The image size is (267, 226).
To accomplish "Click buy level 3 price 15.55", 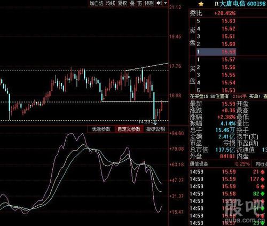I will click(x=229, y=75).
